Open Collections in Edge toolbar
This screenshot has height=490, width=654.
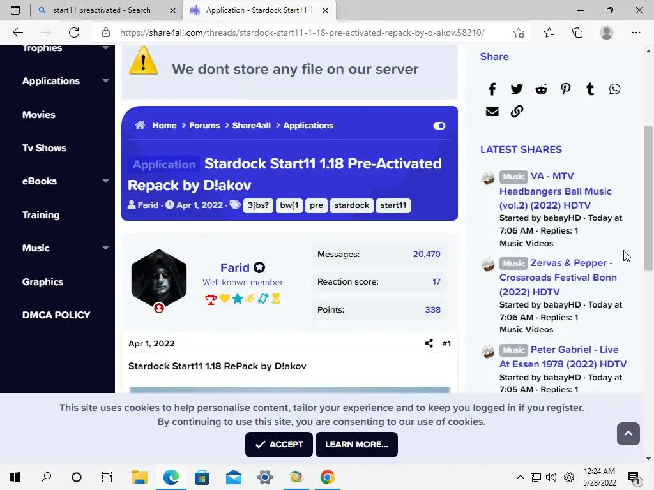(577, 33)
